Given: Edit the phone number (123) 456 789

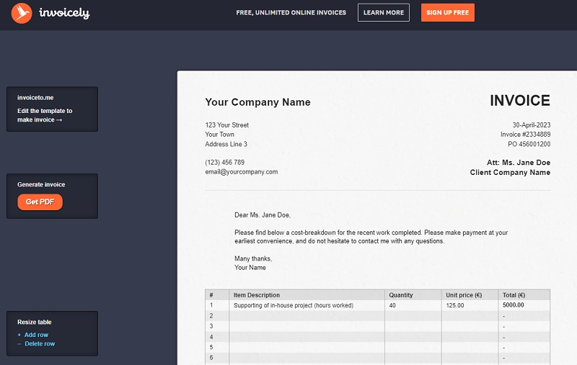Looking at the screenshot, I should (x=224, y=162).
